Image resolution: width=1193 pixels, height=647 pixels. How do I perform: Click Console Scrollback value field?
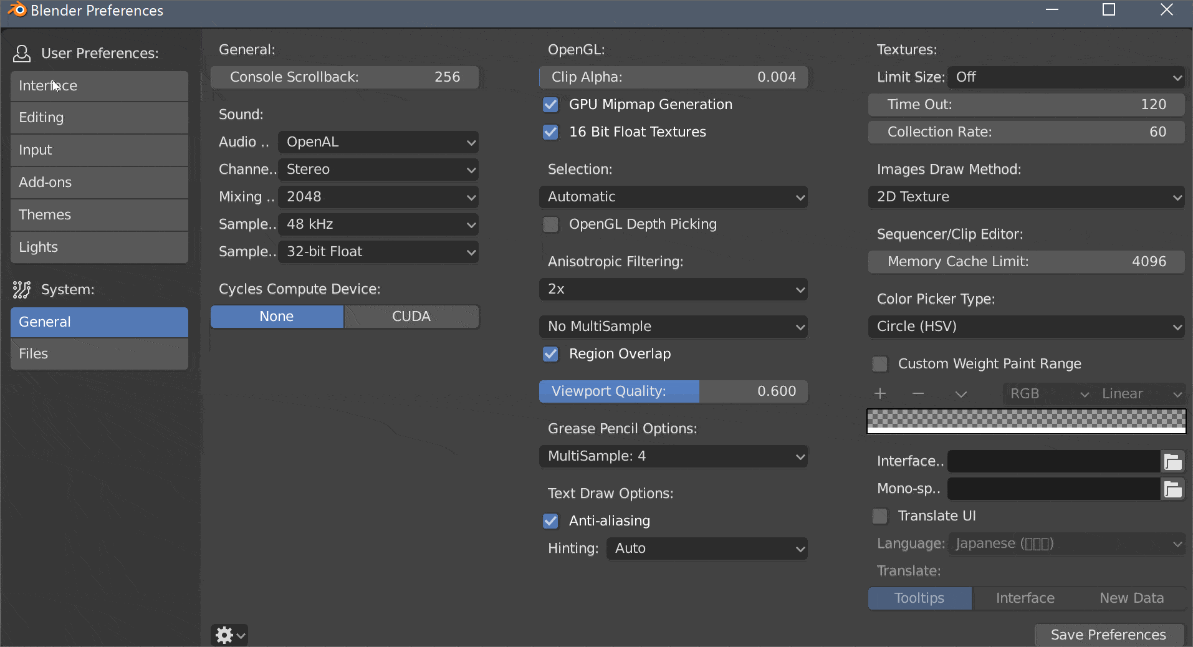pyautogui.click(x=345, y=77)
